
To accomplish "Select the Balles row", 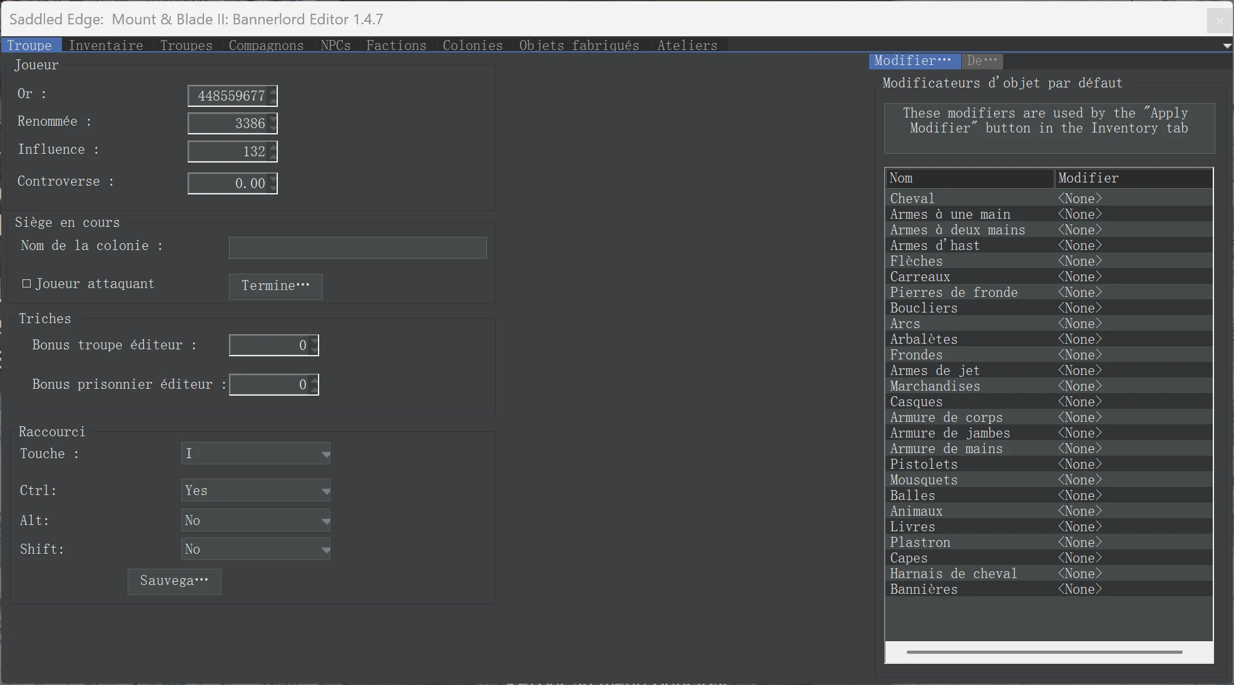I will (1049, 496).
